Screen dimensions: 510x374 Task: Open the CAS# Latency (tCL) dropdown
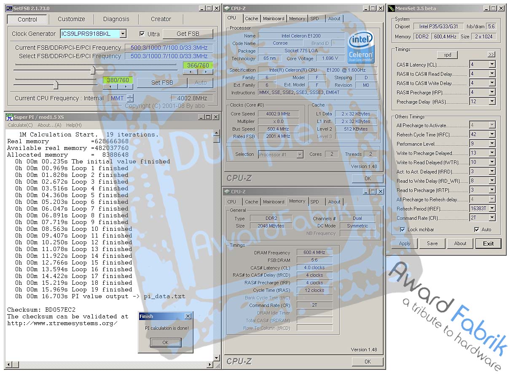click(492, 64)
